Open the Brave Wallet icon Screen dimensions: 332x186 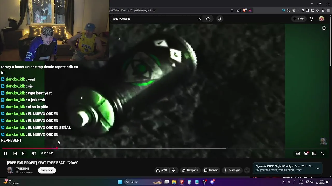(x=313, y=10)
